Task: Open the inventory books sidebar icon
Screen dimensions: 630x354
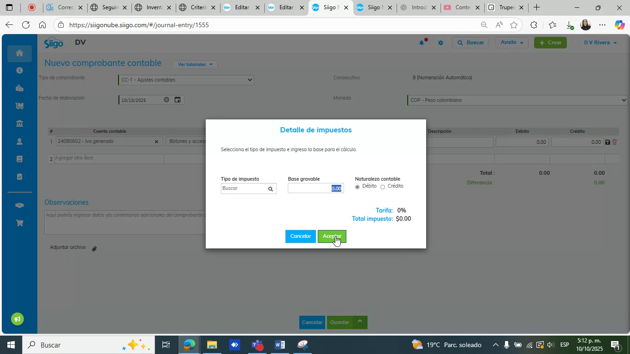Action: [19, 106]
